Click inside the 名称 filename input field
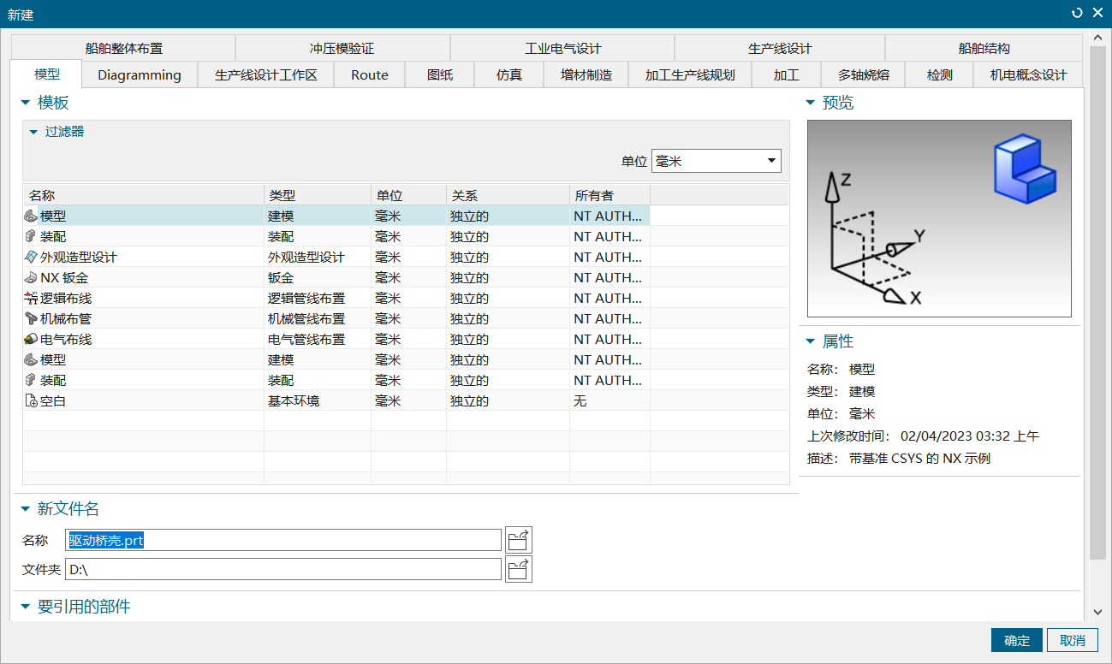1112x664 pixels. pyautogui.click(x=282, y=539)
